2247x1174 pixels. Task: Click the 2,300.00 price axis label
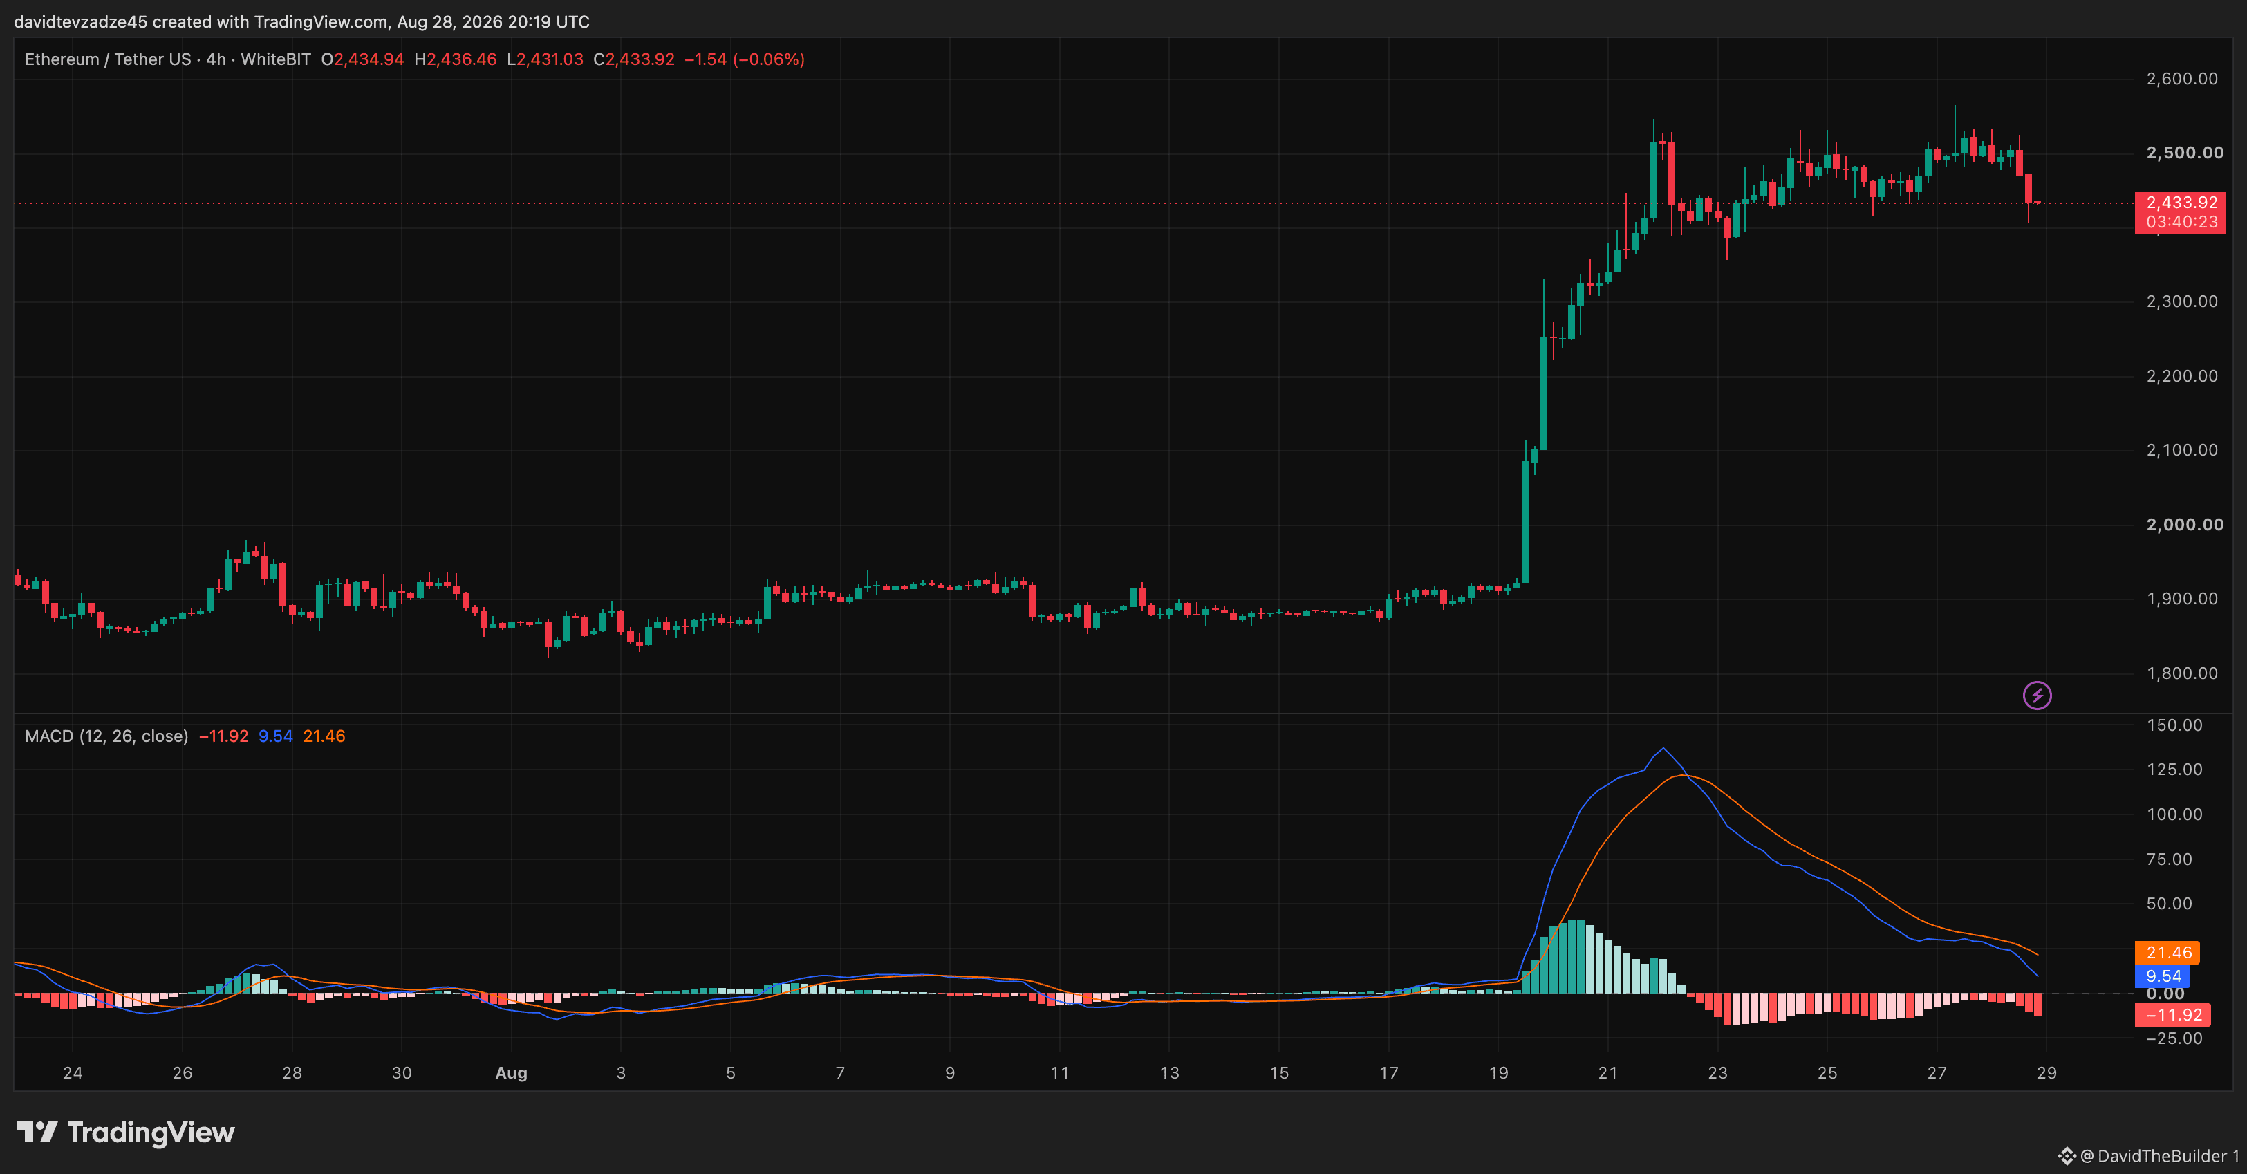pyautogui.click(x=2181, y=301)
